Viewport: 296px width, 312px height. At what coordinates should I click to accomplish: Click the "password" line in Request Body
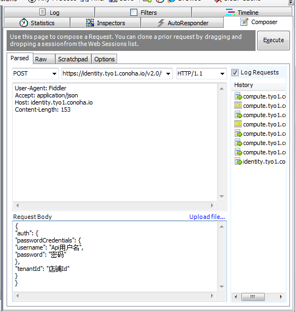[x=41, y=255]
